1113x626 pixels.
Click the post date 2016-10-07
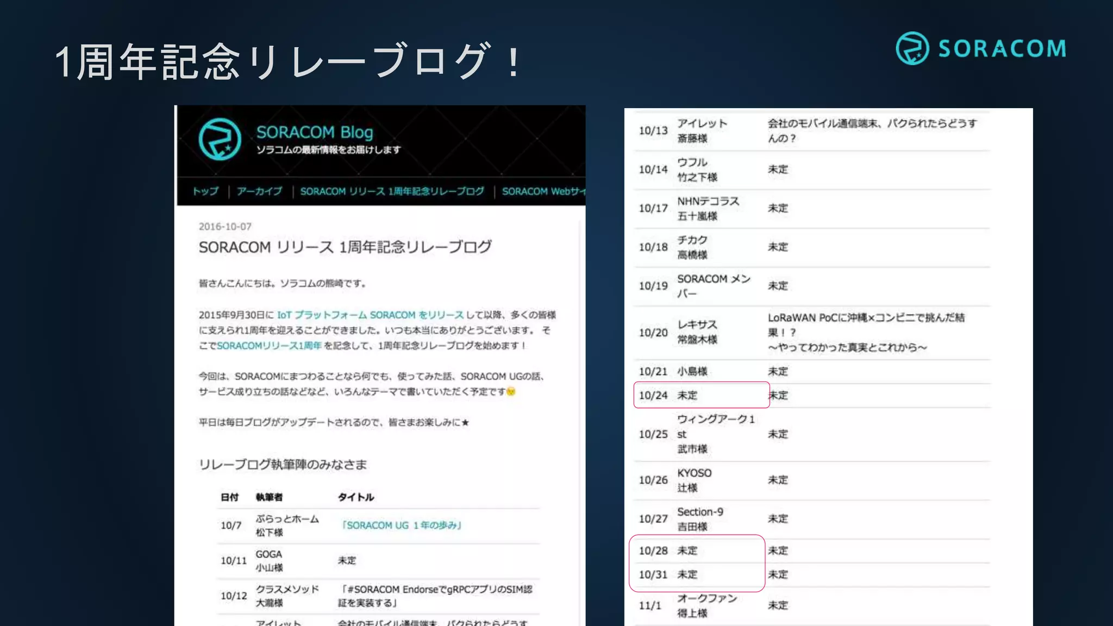coord(225,227)
